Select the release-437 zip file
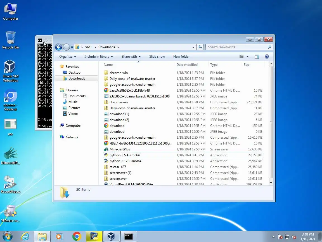 [x=183, y=167]
